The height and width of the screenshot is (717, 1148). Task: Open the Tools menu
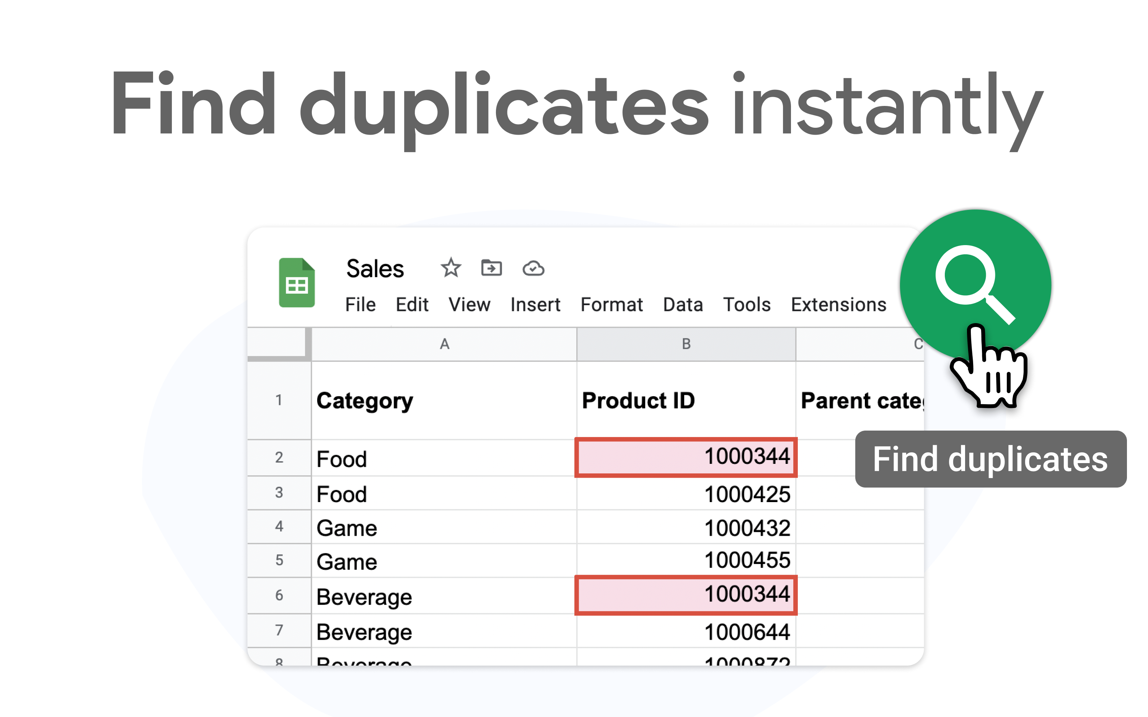pyautogui.click(x=746, y=304)
